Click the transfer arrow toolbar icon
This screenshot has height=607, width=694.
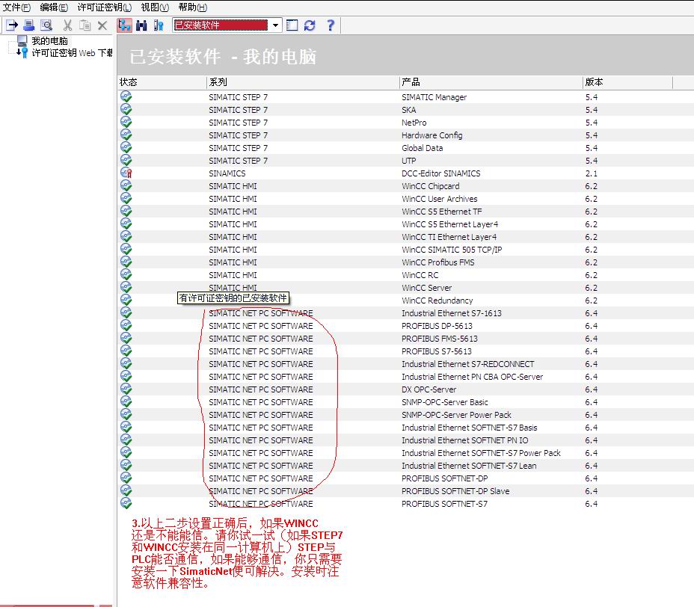(12, 25)
